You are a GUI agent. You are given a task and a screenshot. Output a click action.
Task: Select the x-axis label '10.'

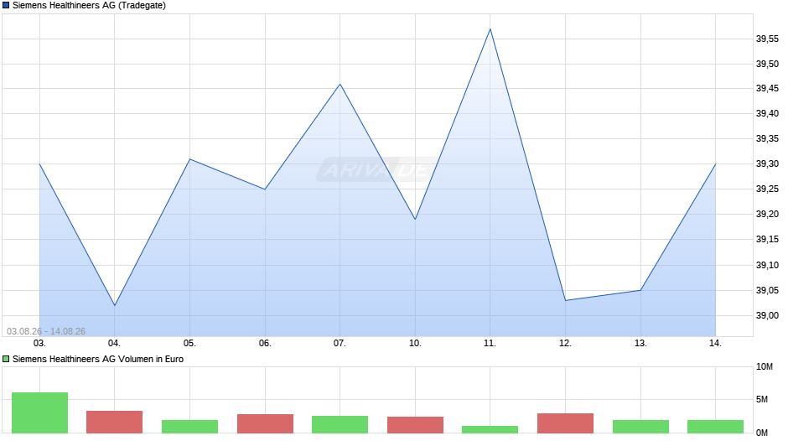[415, 344]
